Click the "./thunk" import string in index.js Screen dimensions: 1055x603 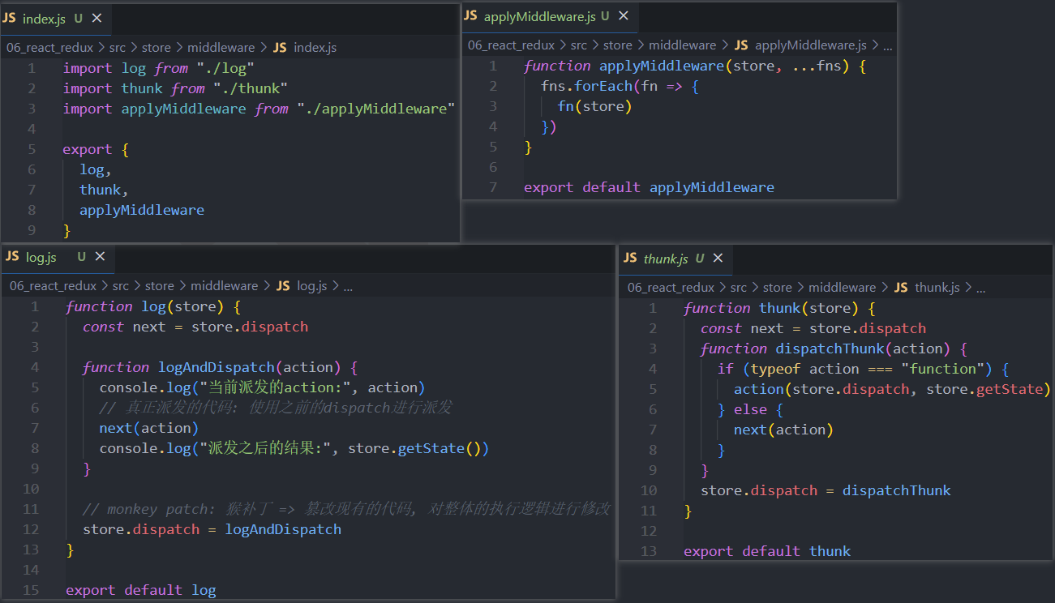[251, 88]
